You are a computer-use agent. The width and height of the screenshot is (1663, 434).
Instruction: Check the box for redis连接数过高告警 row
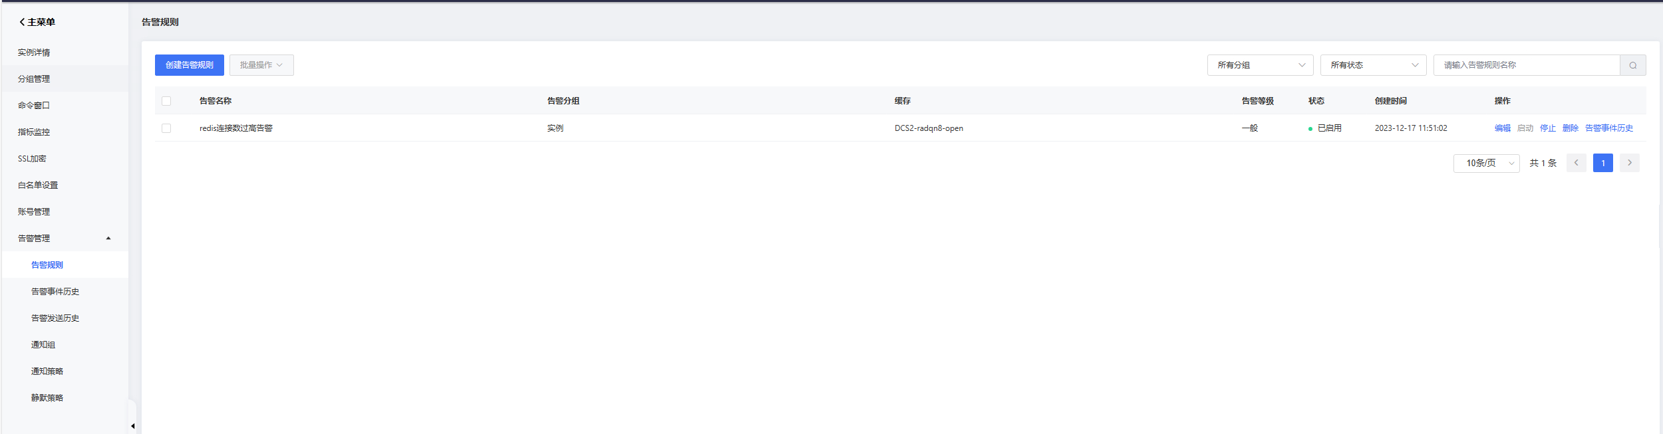pyautogui.click(x=166, y=128)
